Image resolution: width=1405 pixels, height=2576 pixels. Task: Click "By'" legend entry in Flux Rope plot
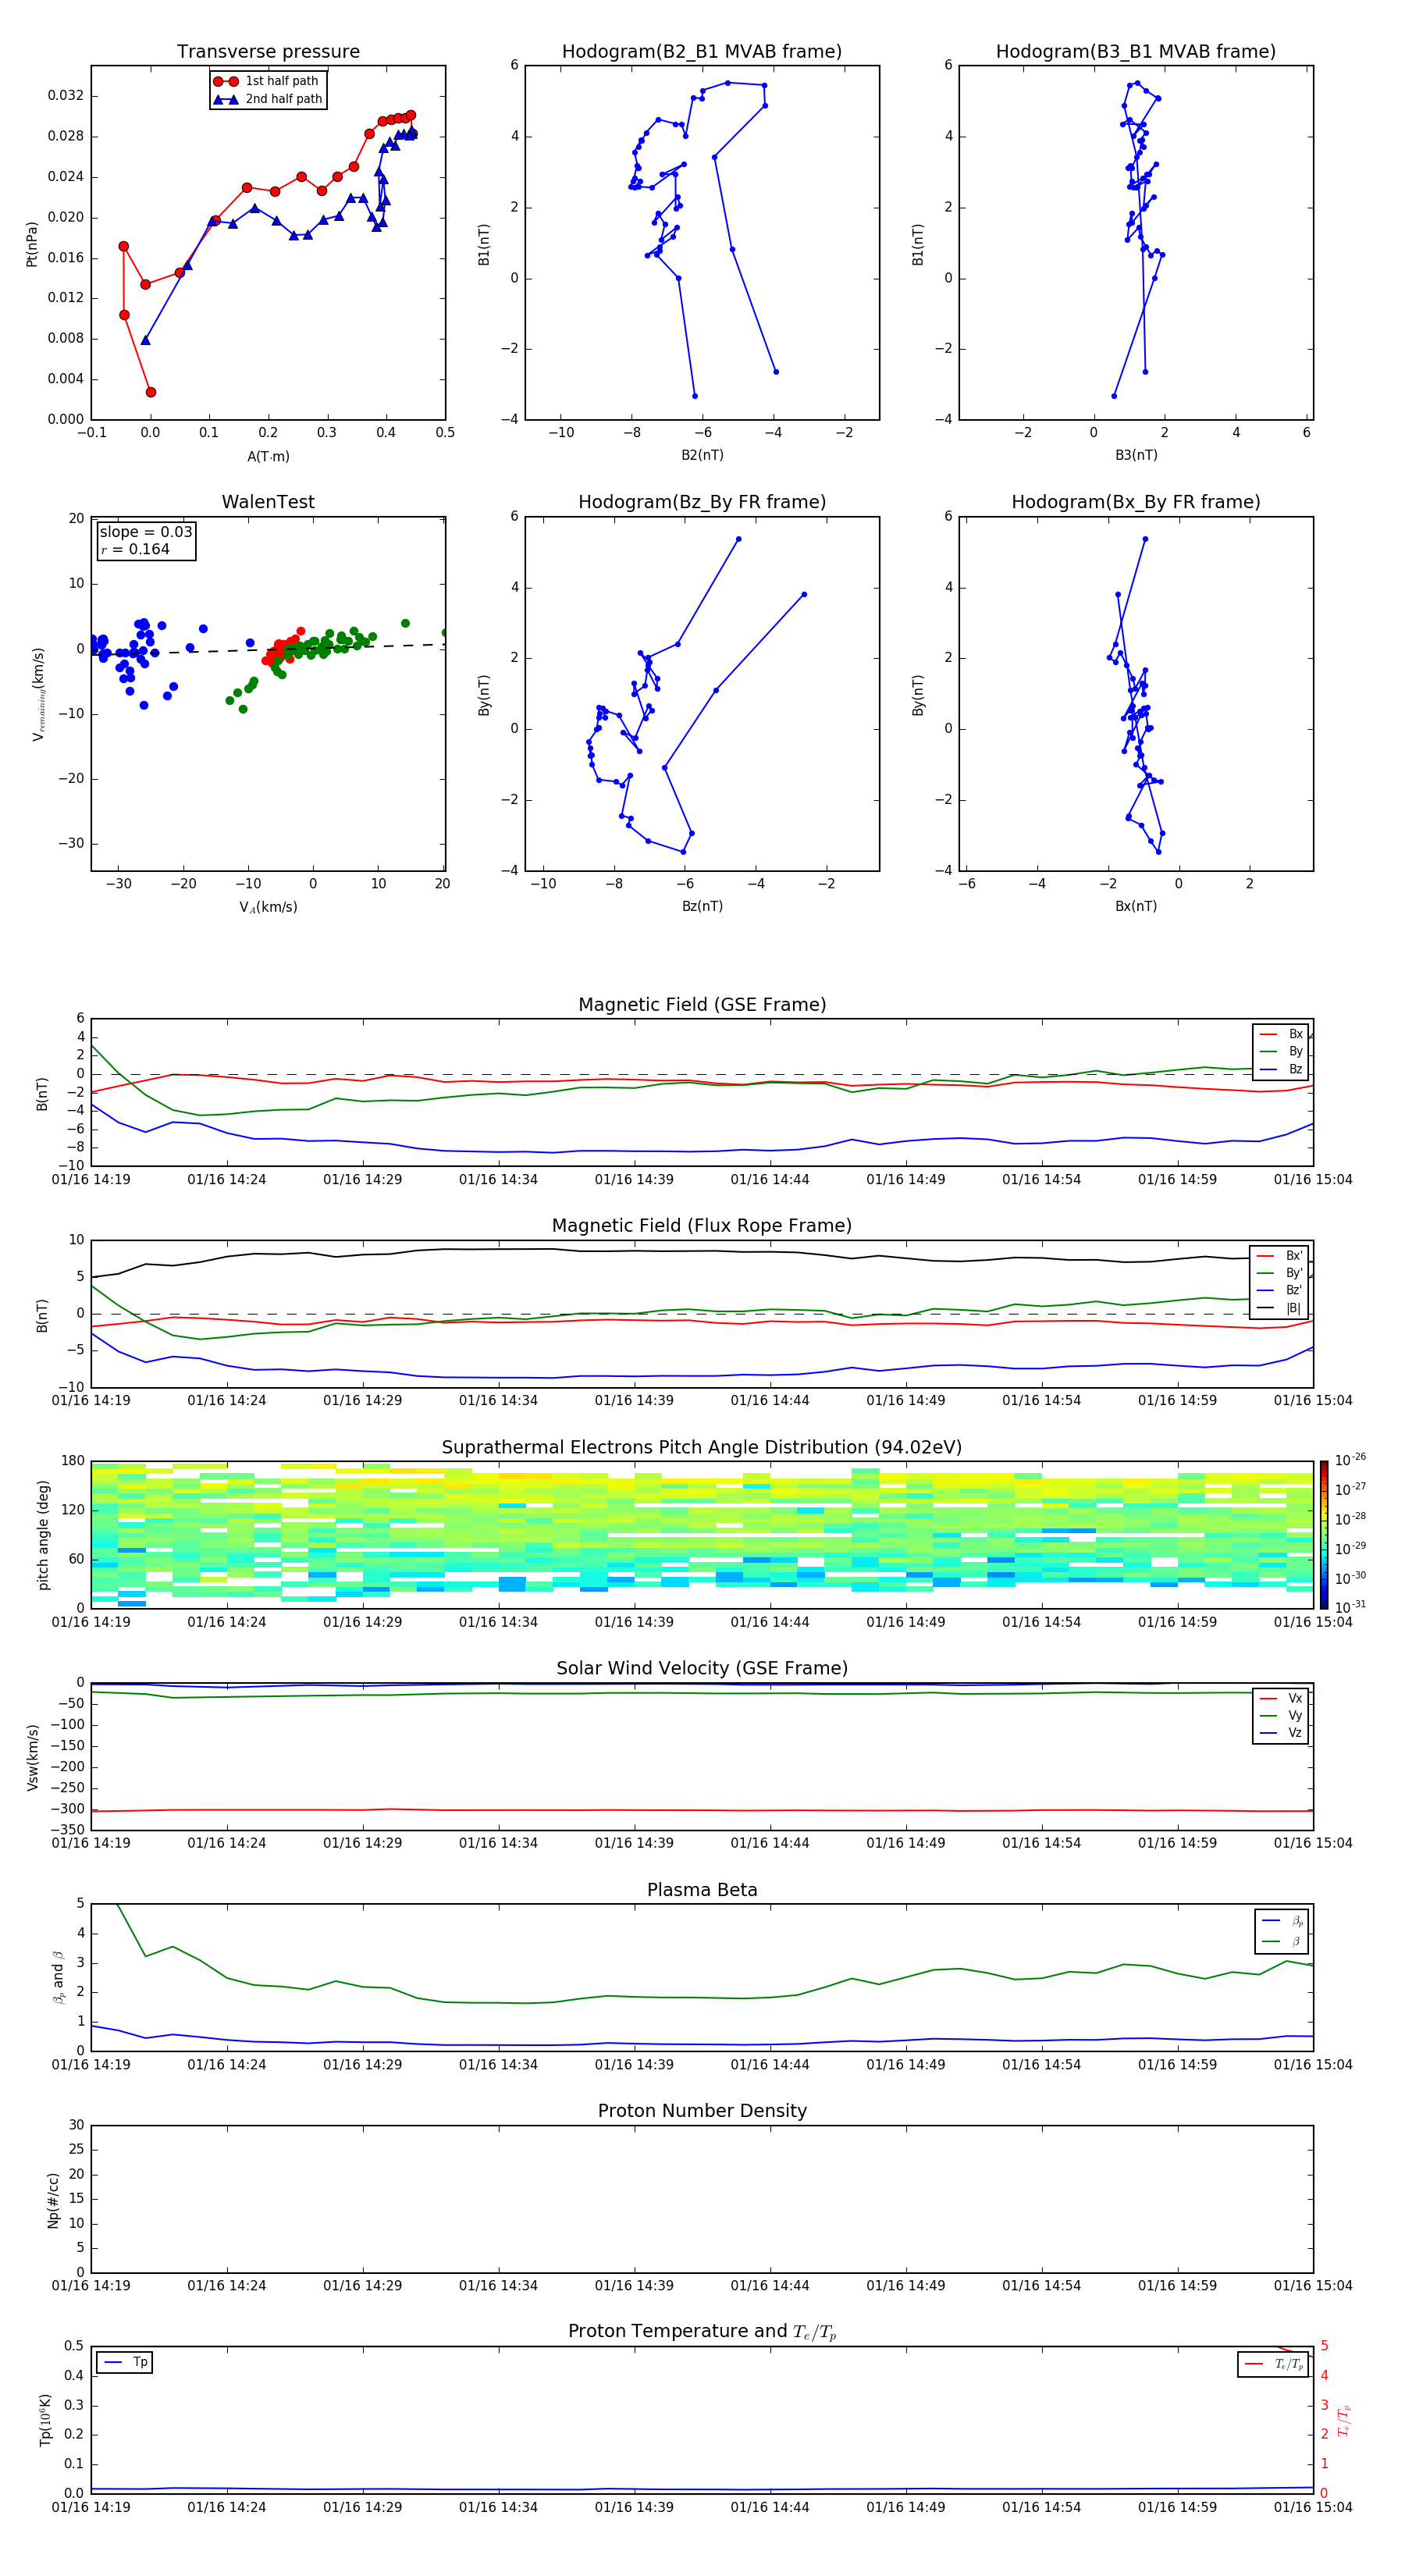[x=1279, y=1273]
